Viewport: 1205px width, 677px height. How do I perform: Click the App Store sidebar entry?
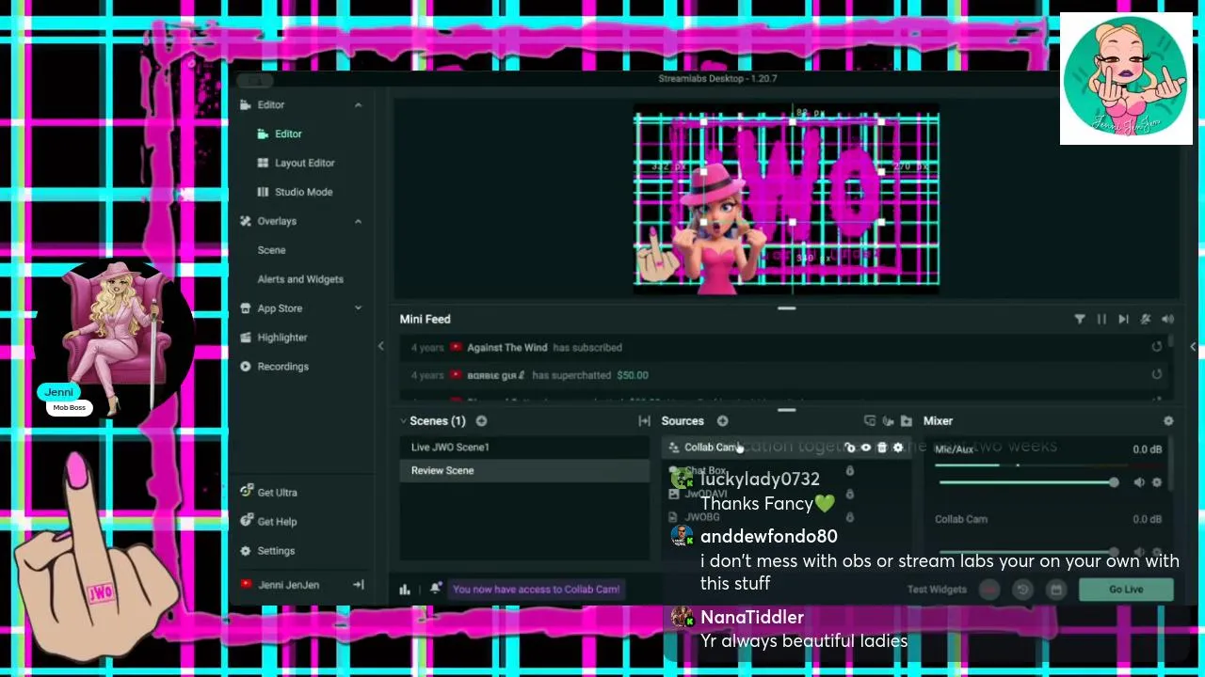[270, 308]
